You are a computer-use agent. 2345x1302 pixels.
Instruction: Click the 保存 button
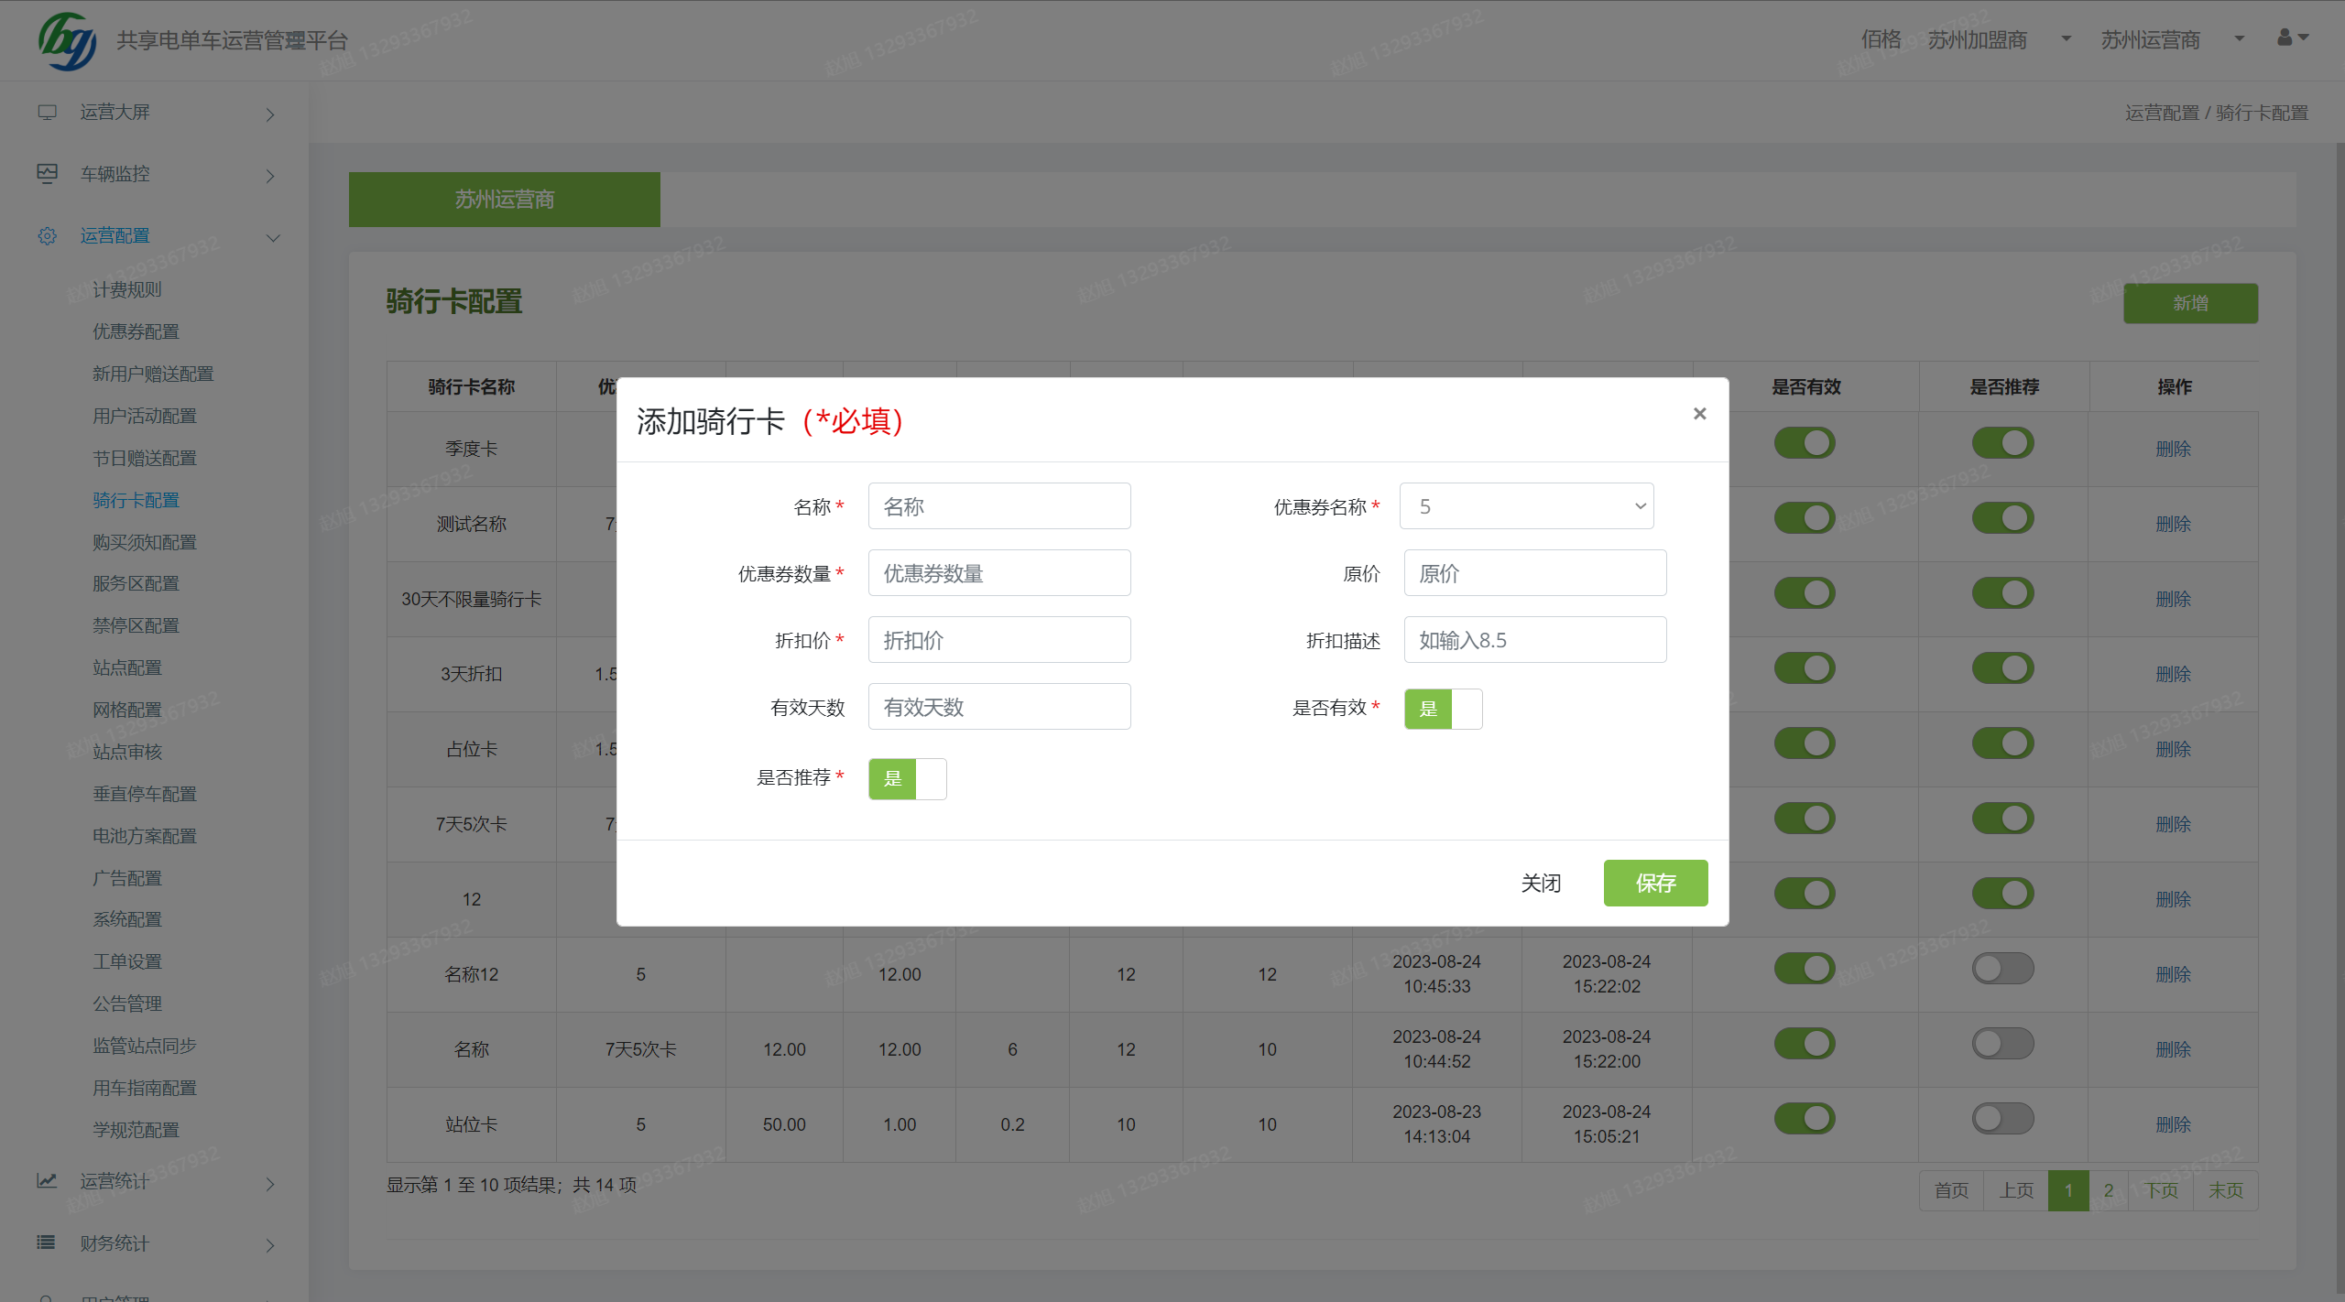coord(1654,883)
